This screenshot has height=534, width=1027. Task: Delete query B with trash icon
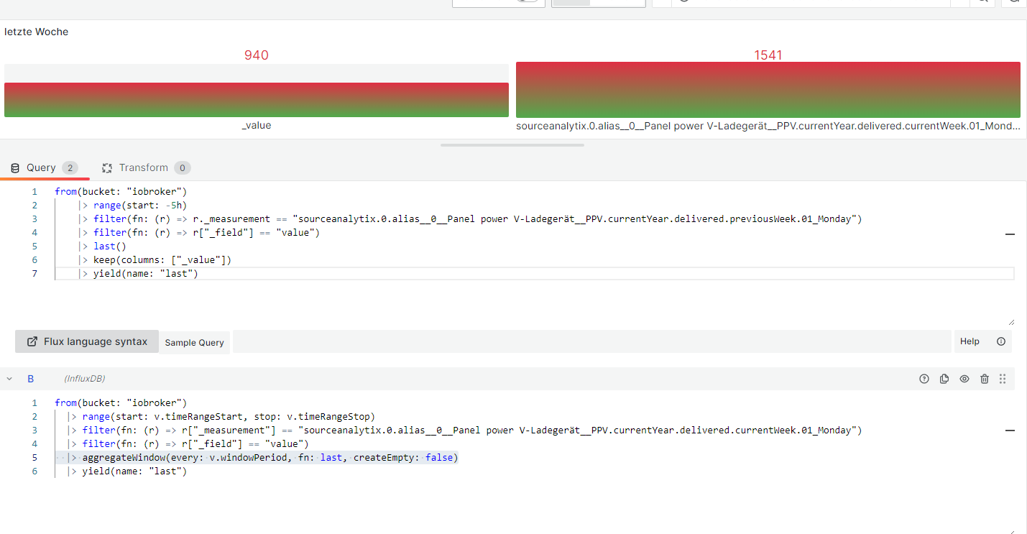click(x=985, y=379)
